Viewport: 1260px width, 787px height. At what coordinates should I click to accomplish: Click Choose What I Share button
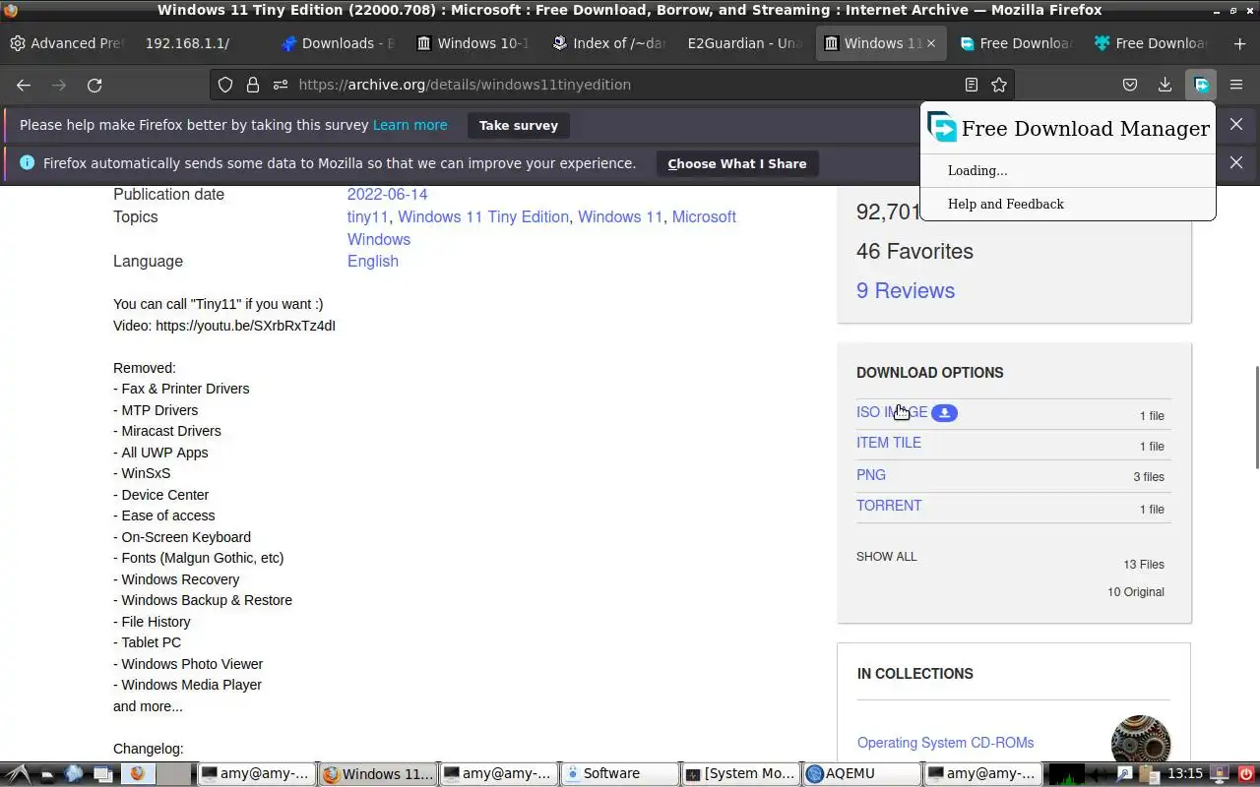point(737,163)
